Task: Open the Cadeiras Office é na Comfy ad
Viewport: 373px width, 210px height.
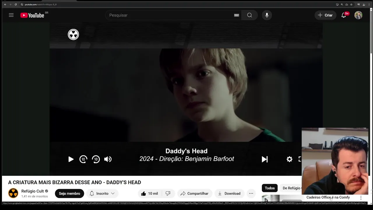Action: 328,197
